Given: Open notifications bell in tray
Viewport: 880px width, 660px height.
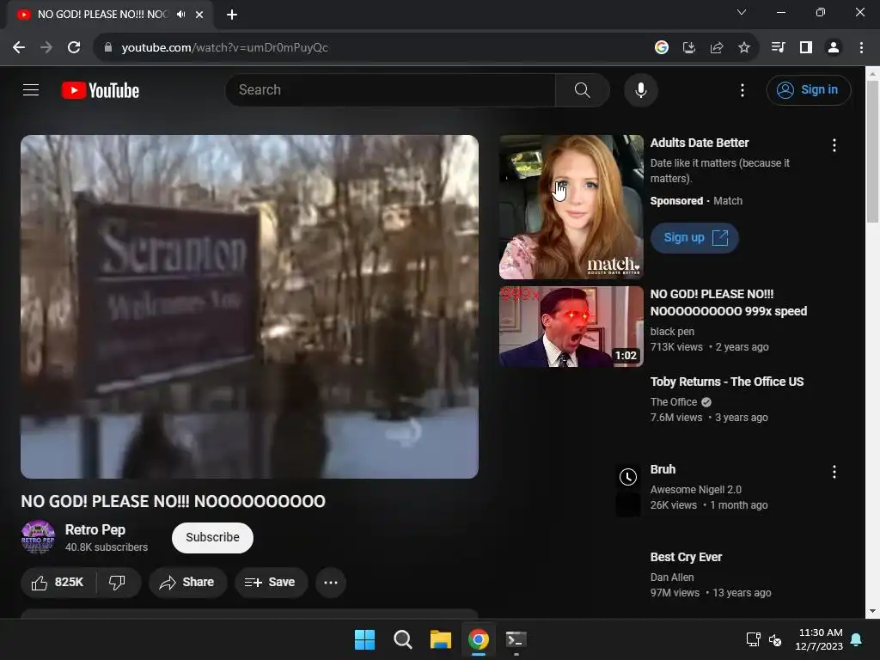Looking at the screenshot, I should tap(857, 639).
